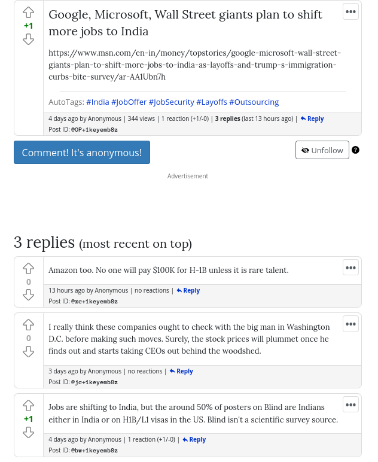Reply to the main post
This screenshot has width=378, height=462.
[312, 118]
